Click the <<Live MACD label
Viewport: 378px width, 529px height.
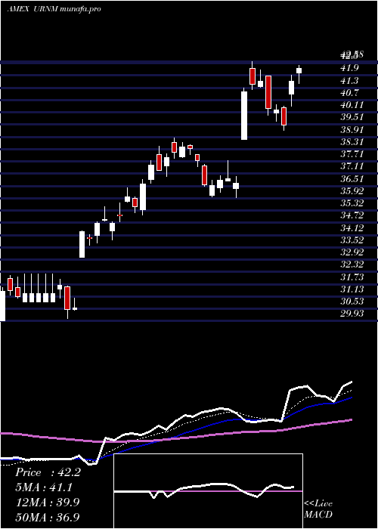coord(318,509)
